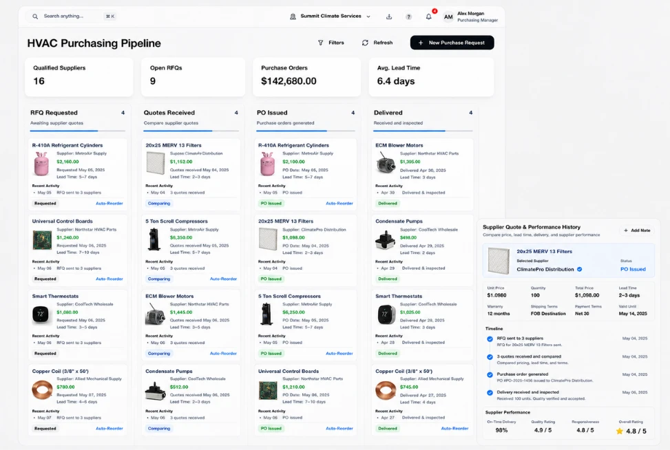Screen dimensions: 670x450
Task: Select the Quotes Received column header
Action: coord(169,113)
